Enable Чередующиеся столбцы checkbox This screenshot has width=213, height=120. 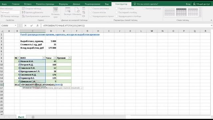116,16
